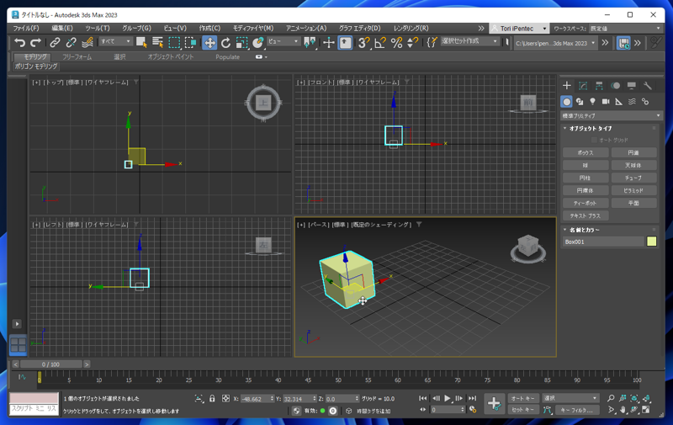Viewport: 673px width, 425px height.
Task: Click the テキスト プラス button
Action: 586,215
